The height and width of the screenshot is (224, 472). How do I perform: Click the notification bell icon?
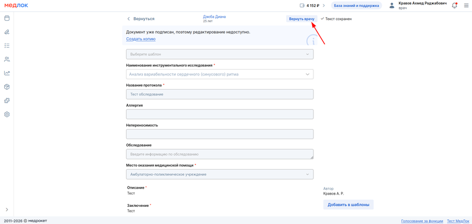[454, 5]
